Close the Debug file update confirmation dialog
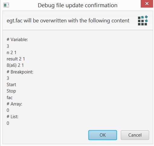Image resolution: width=154 pixels, height=146 pixels. 147,4
